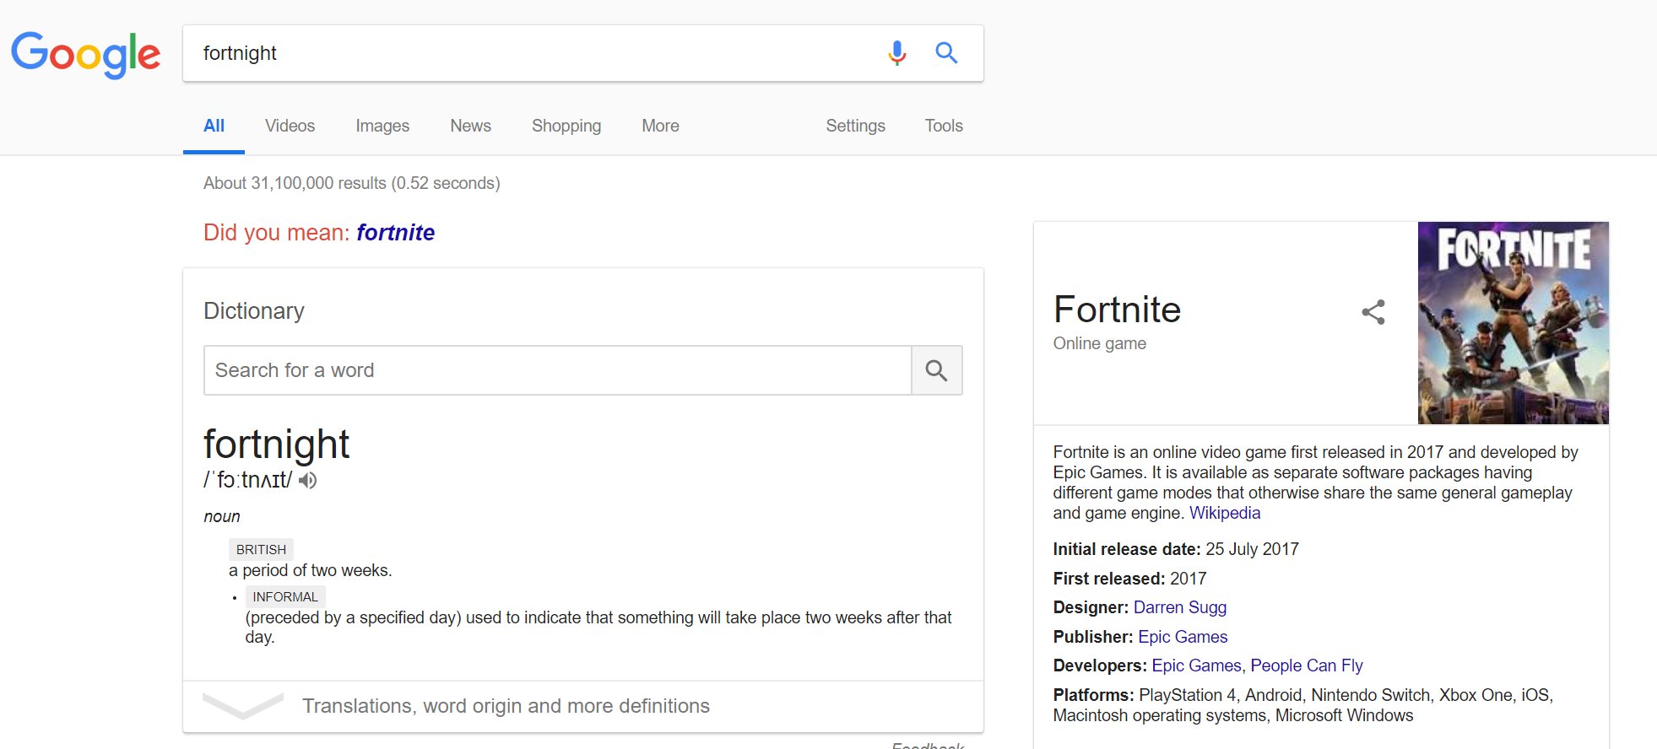
Task: Switch to Videos tab
Action: pos(290,126)
